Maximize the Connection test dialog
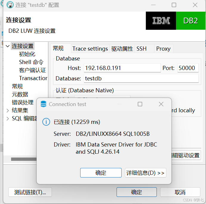Viewport: 206px width, 204px height. pos(140,104)
